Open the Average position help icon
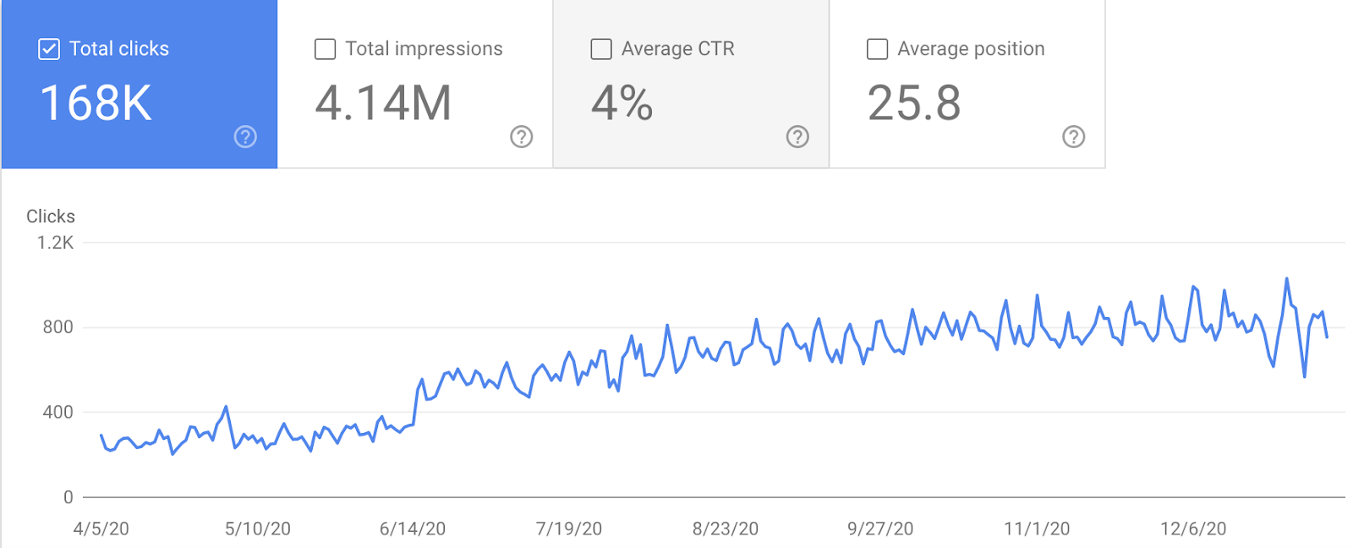Screen dimensions: 1353x548 (1073, 137)
